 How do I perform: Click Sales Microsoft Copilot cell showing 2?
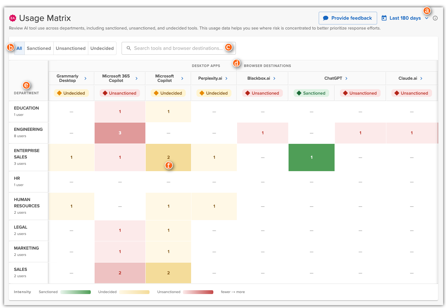tap(168, 273)
